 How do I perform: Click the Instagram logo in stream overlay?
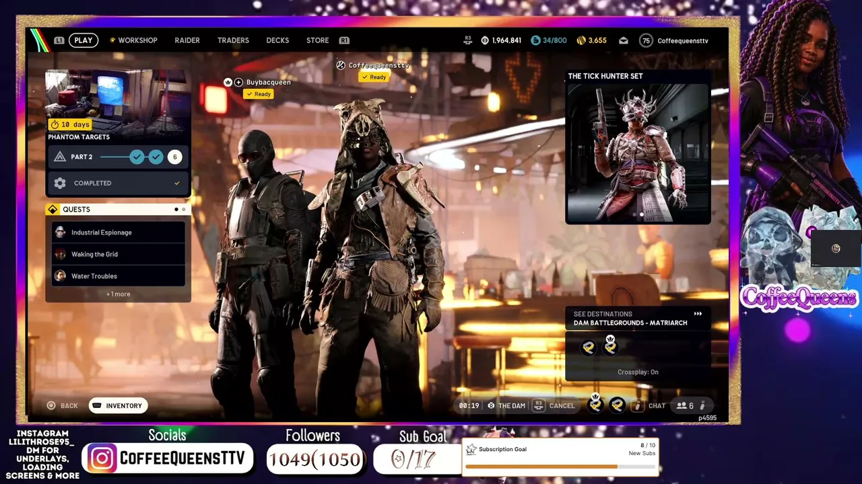(102, 458)
